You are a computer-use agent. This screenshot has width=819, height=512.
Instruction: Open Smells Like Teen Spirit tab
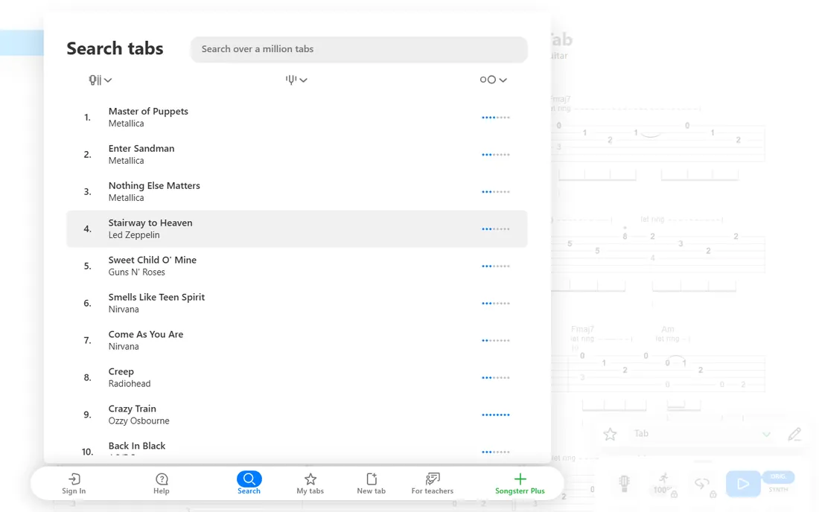click(296, 303)
